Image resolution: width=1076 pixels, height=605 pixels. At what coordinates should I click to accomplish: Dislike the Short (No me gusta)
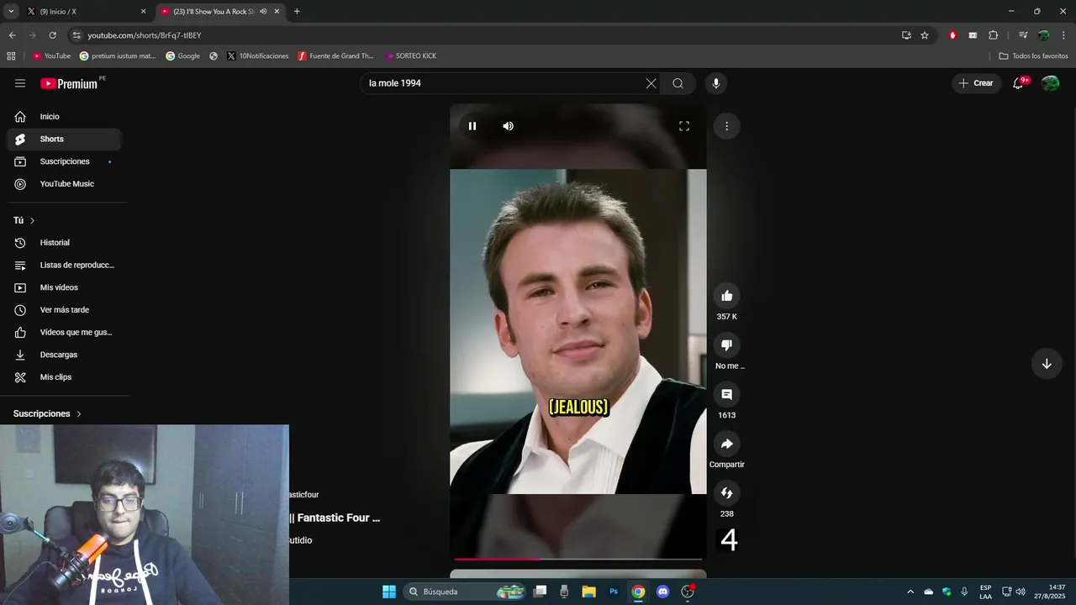point(727,345)
